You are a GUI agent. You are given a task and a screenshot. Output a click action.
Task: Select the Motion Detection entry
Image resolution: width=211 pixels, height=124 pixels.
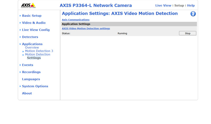click(37, 55)
